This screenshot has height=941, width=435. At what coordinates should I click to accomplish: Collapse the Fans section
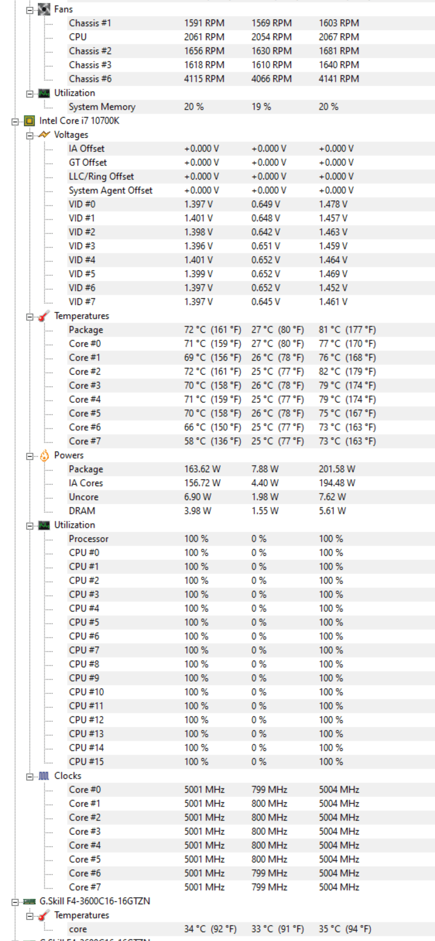point(30,10)
